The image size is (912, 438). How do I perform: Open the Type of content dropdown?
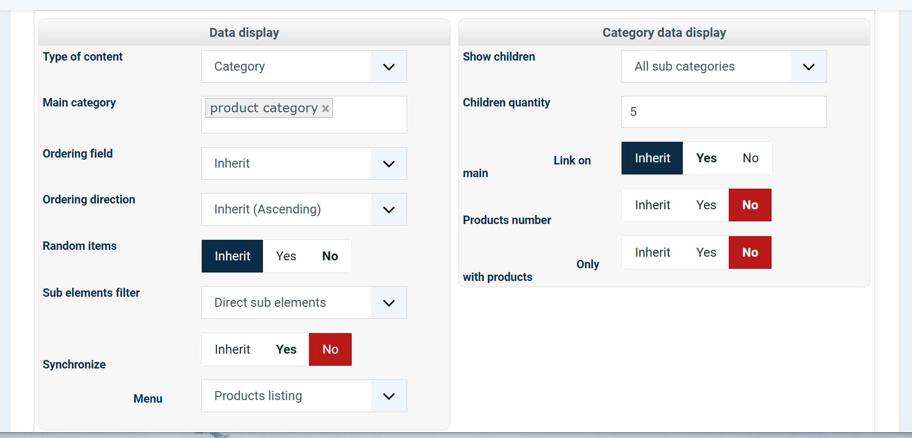pyautogui.click(x=304, y=66)
